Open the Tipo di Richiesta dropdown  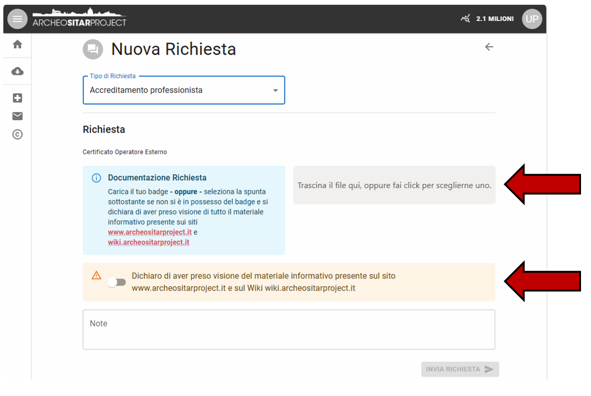coord(184,90)
